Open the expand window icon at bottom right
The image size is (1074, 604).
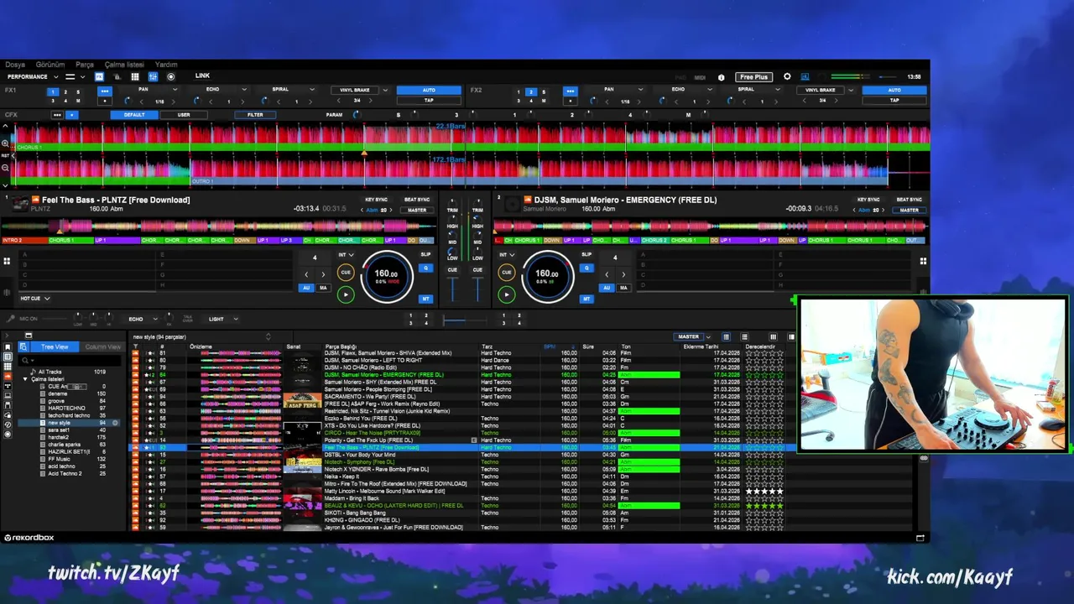920,538
